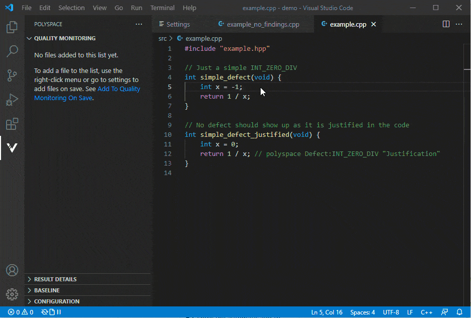Open the Terminal menu

[x=162, y=8]
